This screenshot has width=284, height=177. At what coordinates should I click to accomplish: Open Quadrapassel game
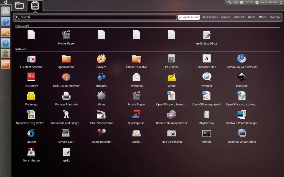click(x=136, y=117)
